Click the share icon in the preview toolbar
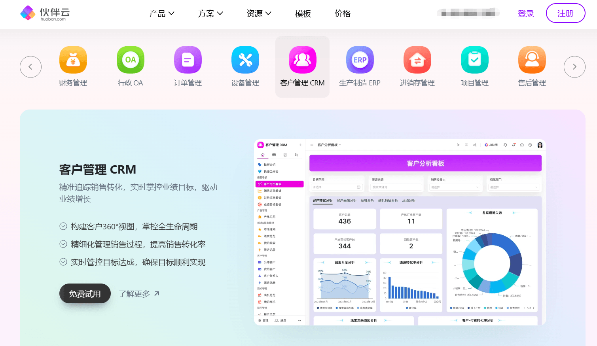597x346 pixels. [x=475, y=145]
